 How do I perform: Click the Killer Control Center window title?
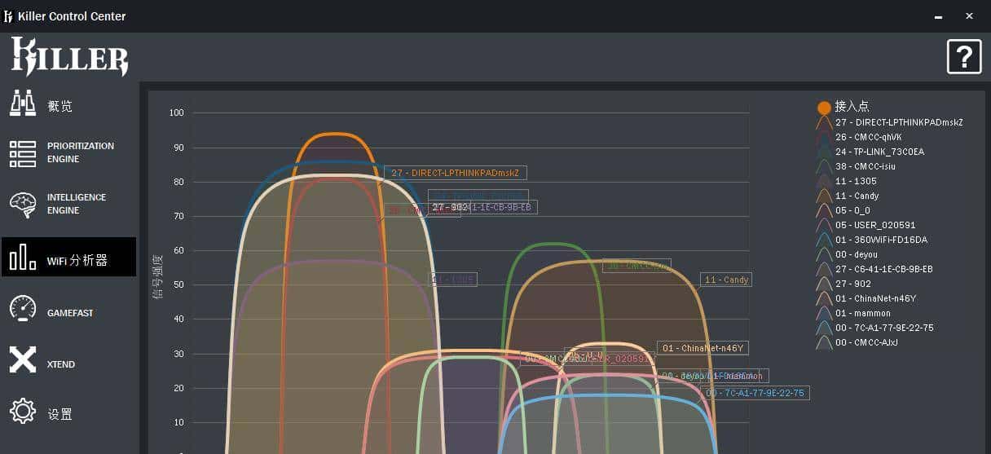72,16
